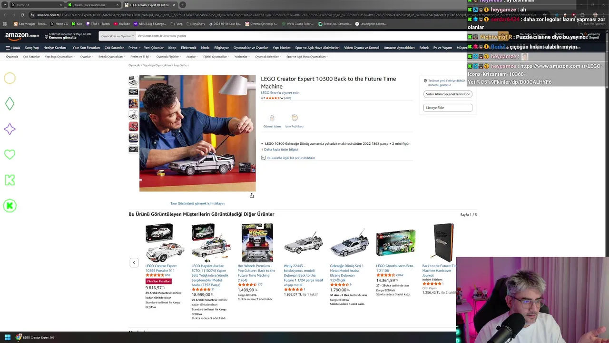The height and width of the screenshot is (343, 609).
Task: Click the share icon below product image
Action: 252,195
